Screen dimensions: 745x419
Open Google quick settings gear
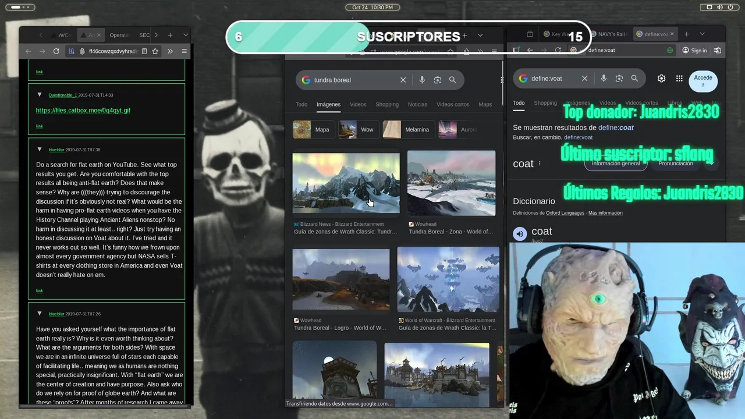[661, 78]
